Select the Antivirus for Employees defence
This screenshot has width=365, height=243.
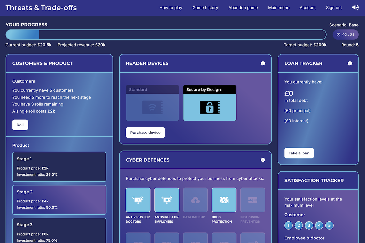tap(167, 200)
